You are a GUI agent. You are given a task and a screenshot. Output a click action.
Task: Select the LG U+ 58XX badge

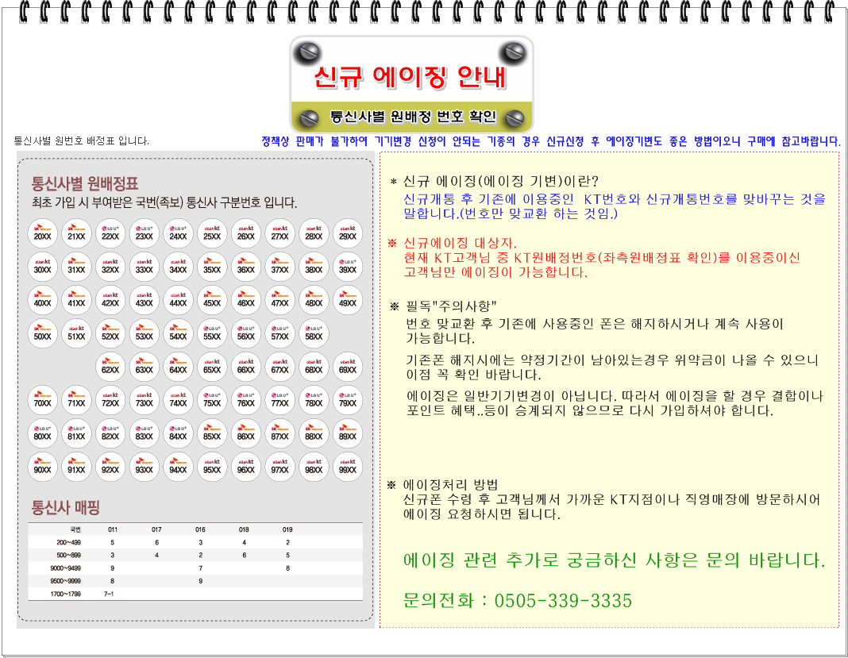(314, 332)
